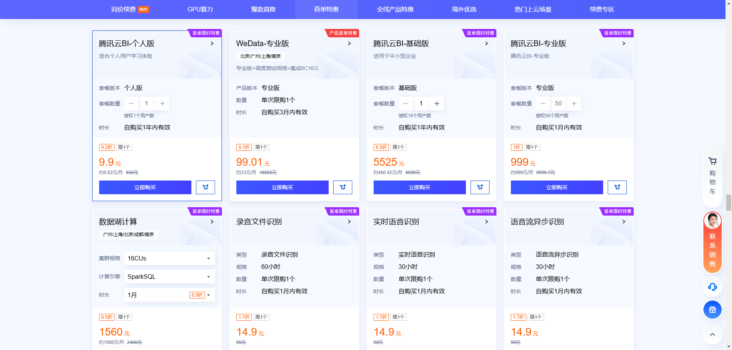Screen dimensions: 732x350
Task: Add WeData-专业版 to cart icon
Action: [x=343, y=187]
